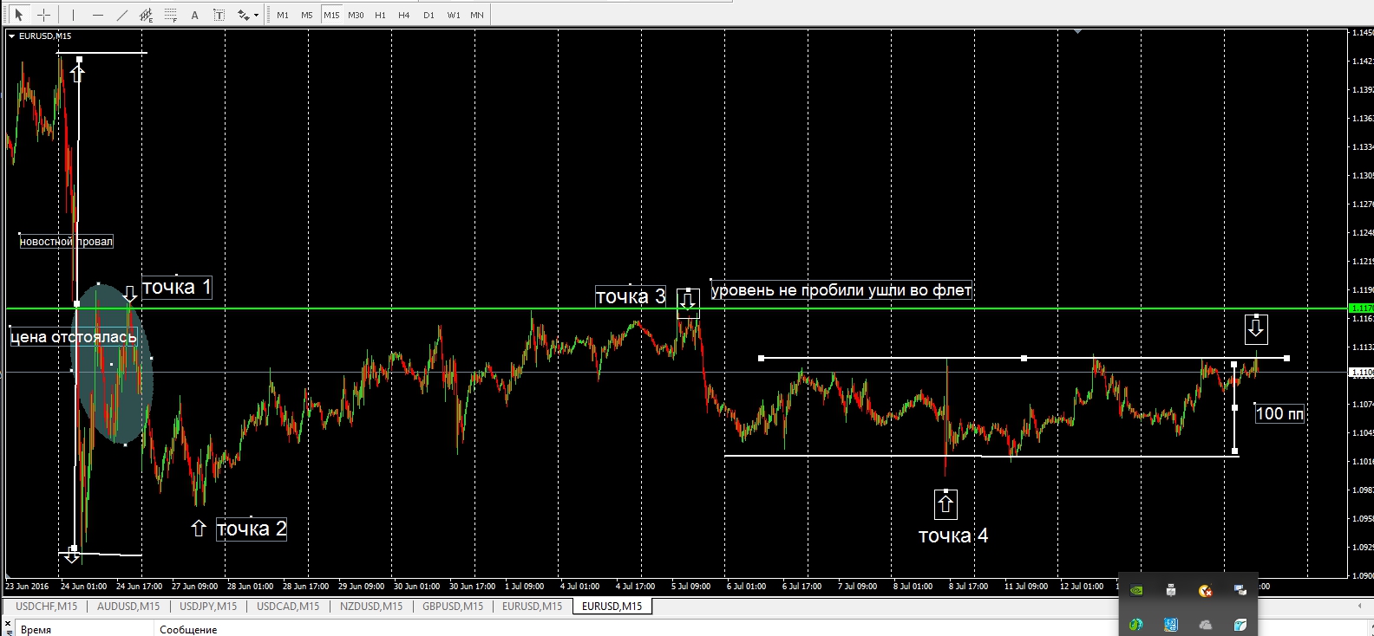Viewport: 1374px width, 636px height.
Task: Select the 'точка 4' text label
Action: click(x=953, y=535)
